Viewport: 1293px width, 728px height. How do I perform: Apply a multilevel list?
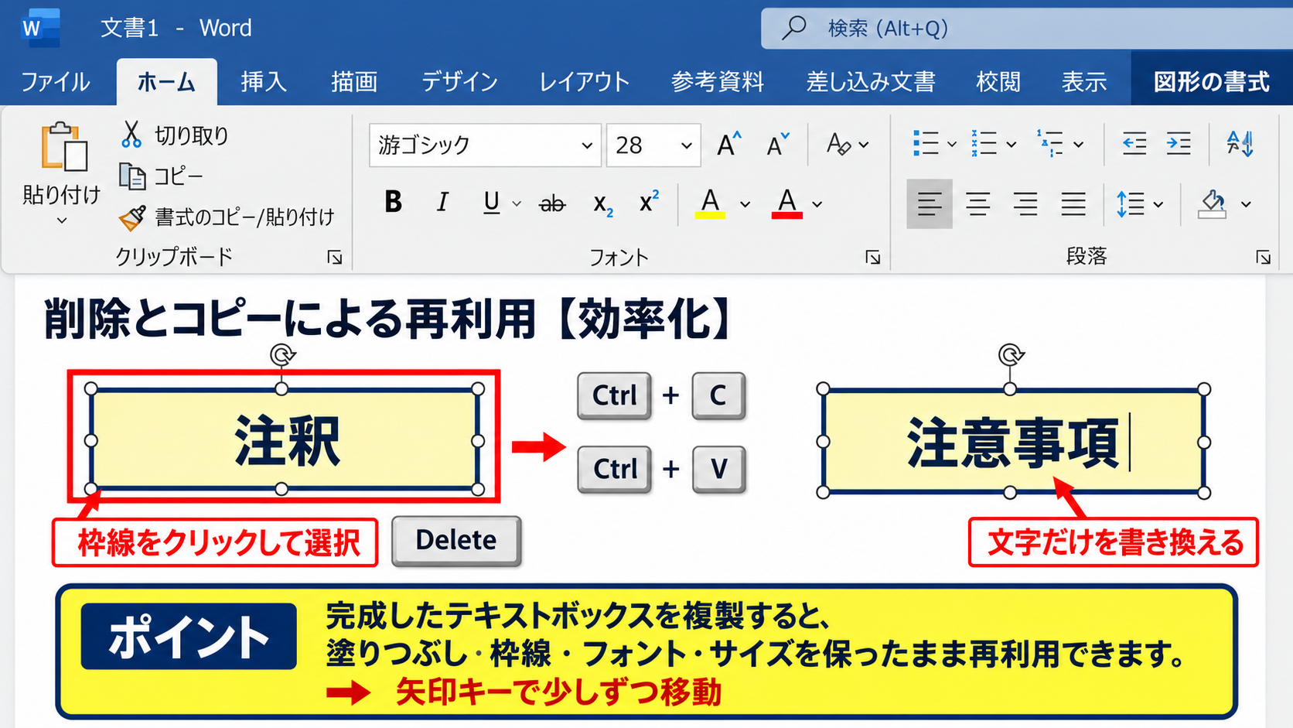[x=1050, y=144]
